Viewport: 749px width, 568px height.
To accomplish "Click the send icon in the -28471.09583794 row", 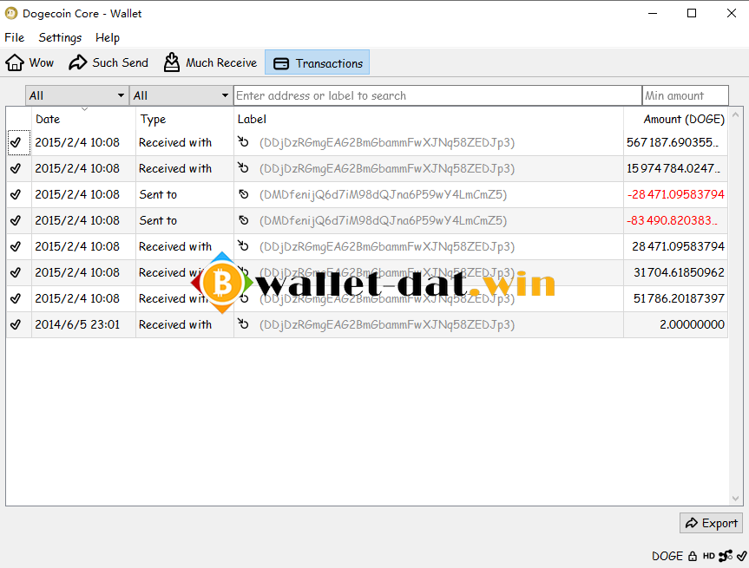I will (x=244, y=194).
